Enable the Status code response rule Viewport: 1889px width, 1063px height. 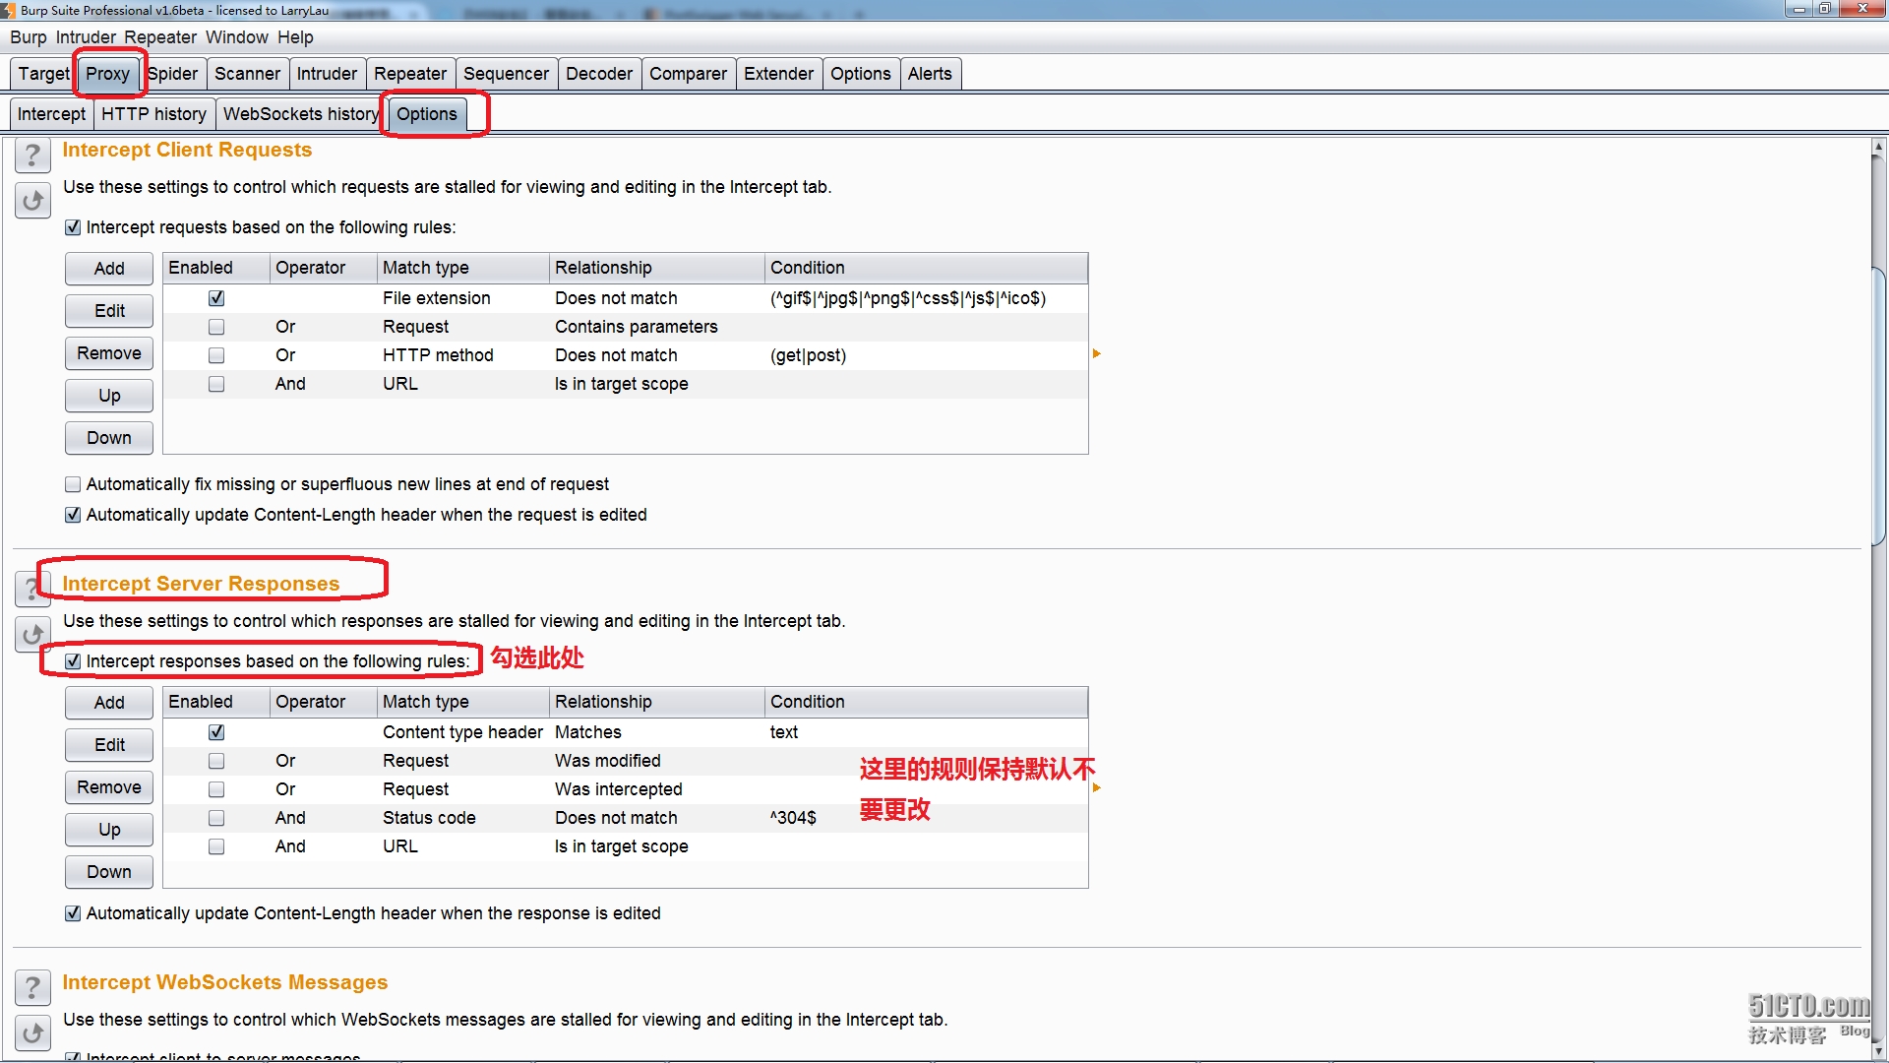click(x=216, y=818)
